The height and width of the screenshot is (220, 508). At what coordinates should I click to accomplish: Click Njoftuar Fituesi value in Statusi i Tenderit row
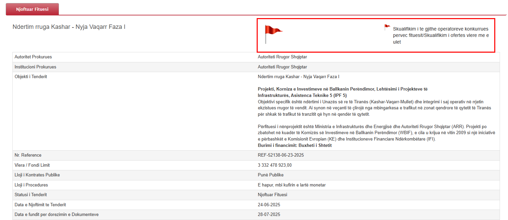(x=272, y=195)
